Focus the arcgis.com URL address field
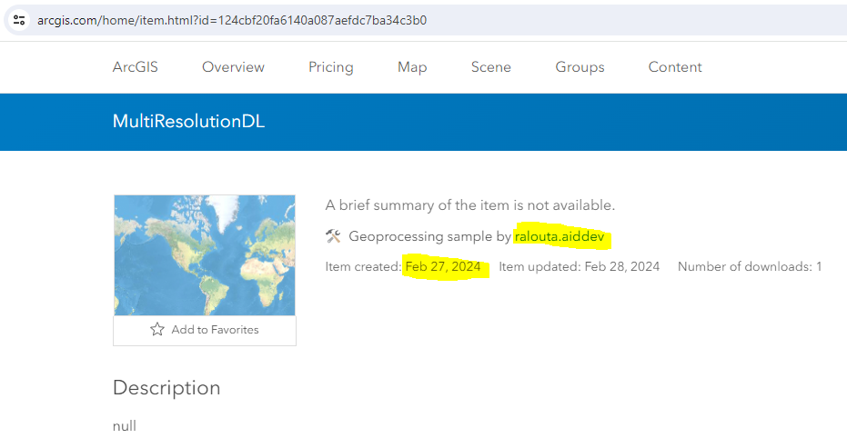The image size is (847, 448). (x=364, y=20)
